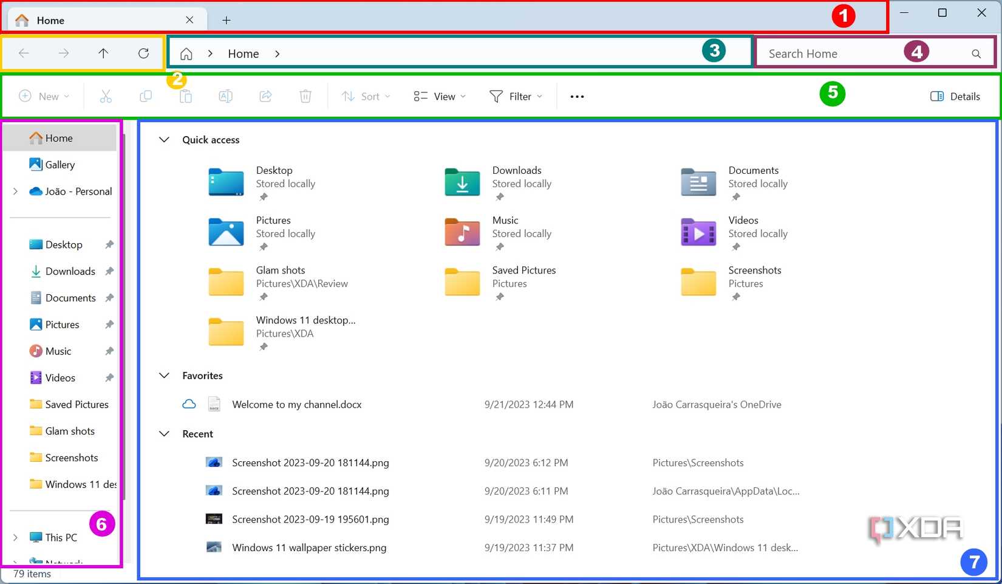Click the Copy icon
The image size is (1002, 584).
click(x=146, y=96)
